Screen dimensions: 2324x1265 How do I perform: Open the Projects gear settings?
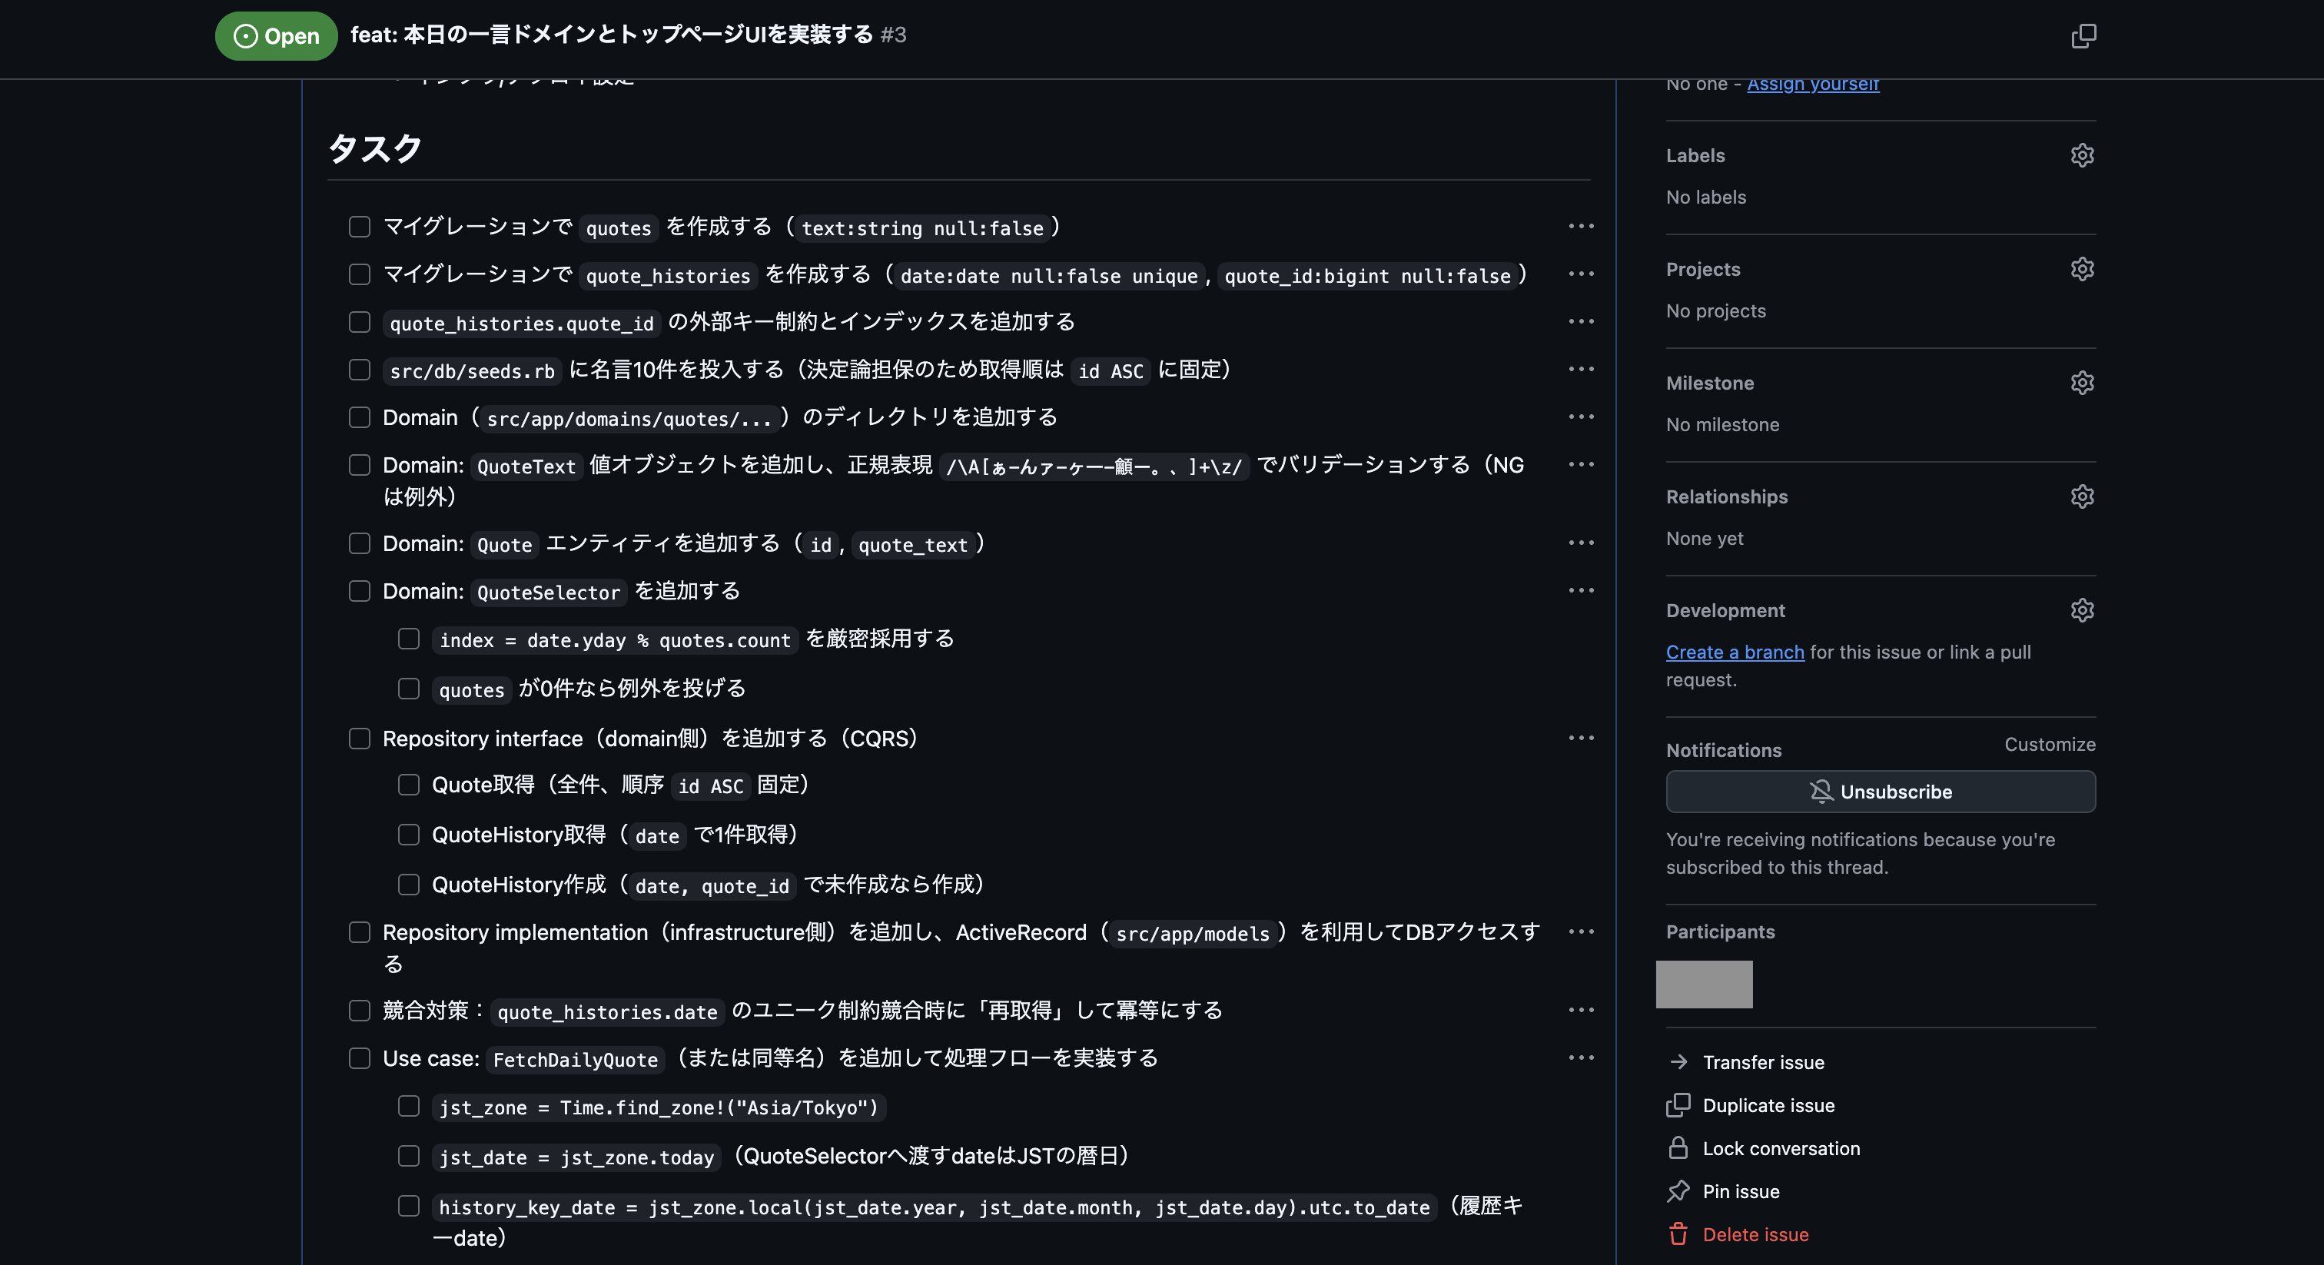2081,269
